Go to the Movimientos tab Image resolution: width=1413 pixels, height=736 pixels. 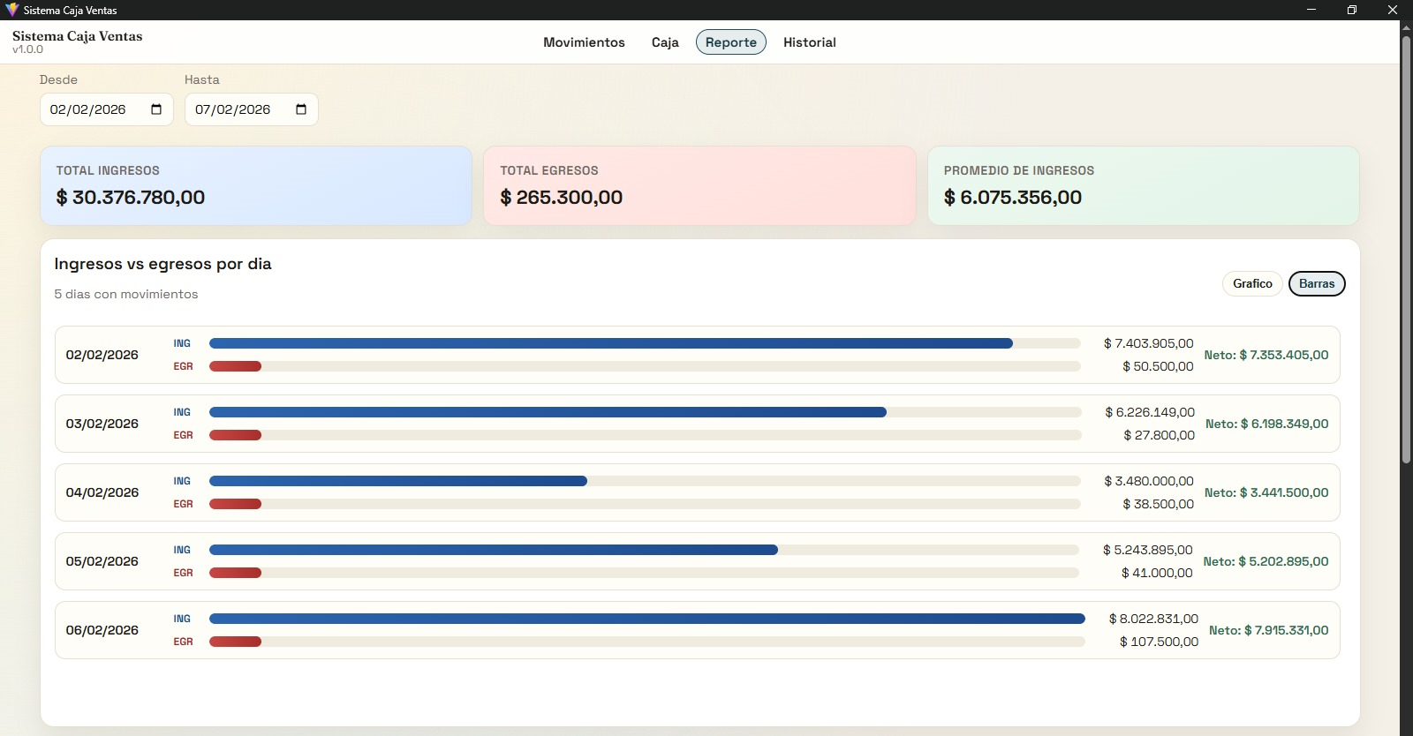point(584,42)
